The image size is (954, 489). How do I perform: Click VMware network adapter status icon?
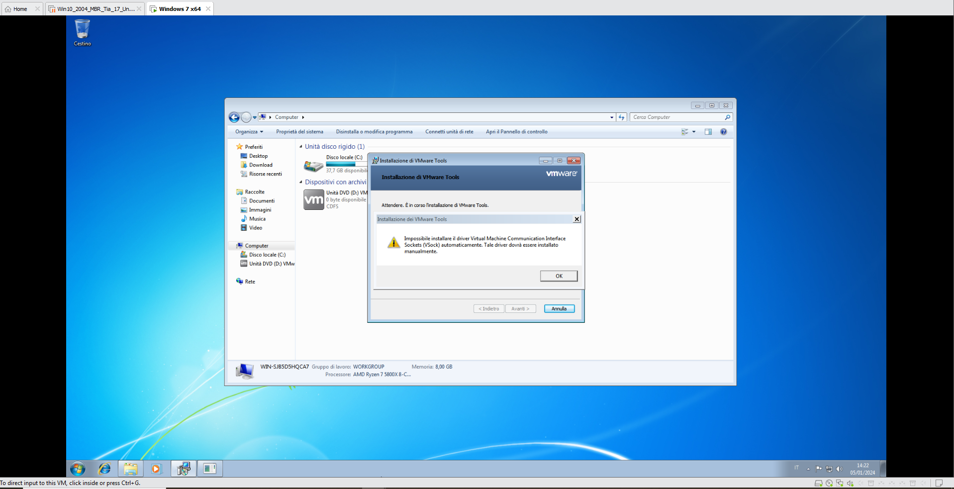tap(840, 483)
